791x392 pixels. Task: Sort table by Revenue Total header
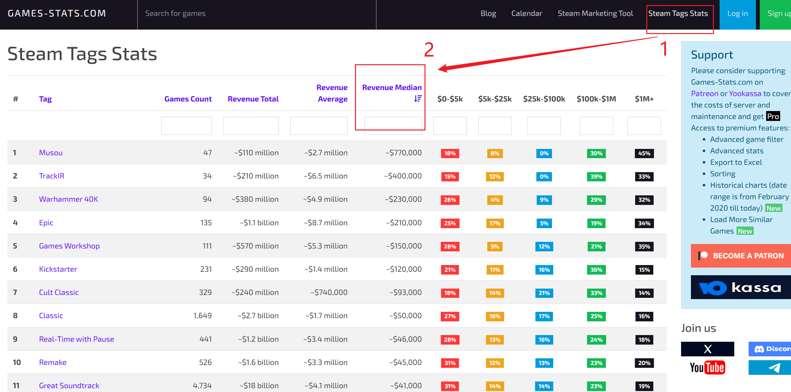253,99
